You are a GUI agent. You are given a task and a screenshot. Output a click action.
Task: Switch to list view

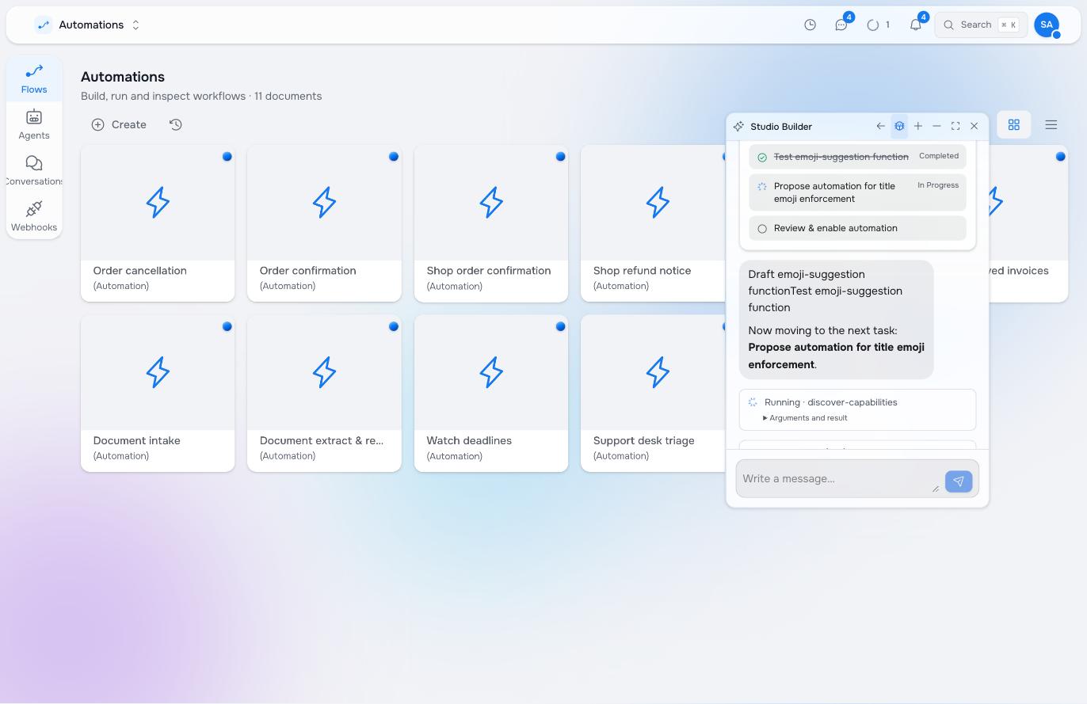[1051, 124]
